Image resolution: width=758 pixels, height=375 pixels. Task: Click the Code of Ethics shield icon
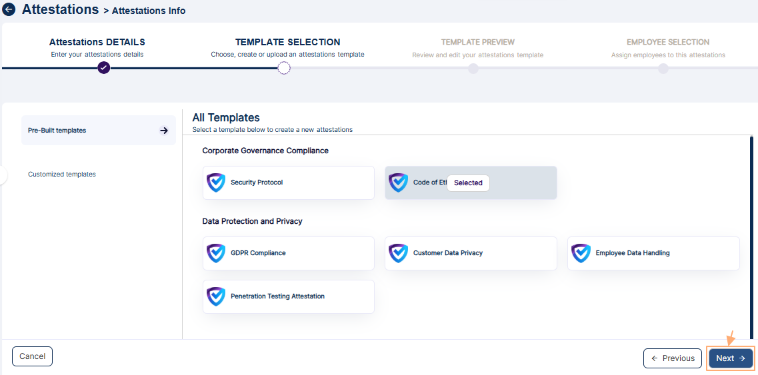[x=399, y=183]
